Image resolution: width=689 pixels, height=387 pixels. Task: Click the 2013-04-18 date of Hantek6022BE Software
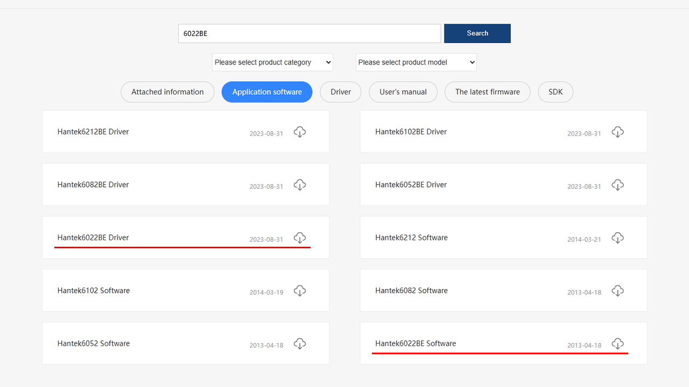[x=584, y=346]
